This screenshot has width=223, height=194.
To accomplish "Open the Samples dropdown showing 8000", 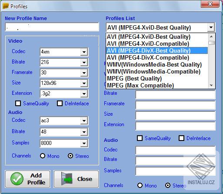I will pos(84,143).
